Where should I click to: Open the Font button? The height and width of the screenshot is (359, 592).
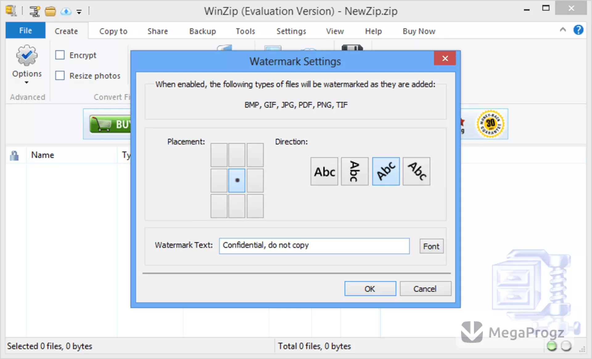(431, 246)
